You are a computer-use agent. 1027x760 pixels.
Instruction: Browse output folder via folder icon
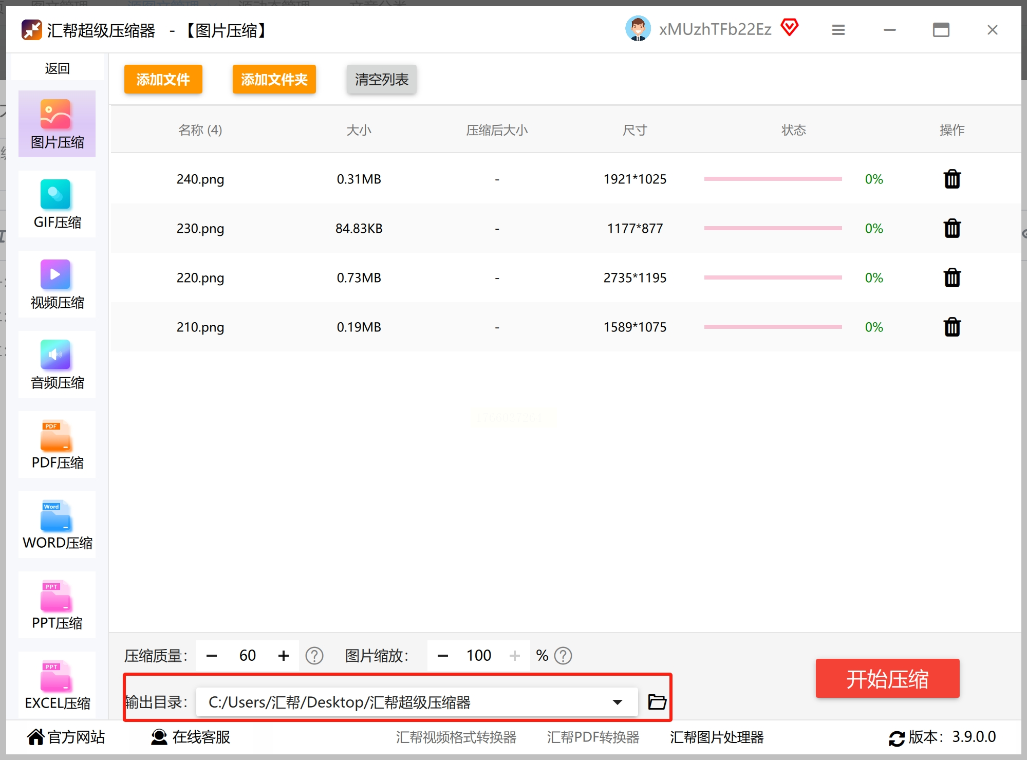pyautogui.click(x=657, y=702)
